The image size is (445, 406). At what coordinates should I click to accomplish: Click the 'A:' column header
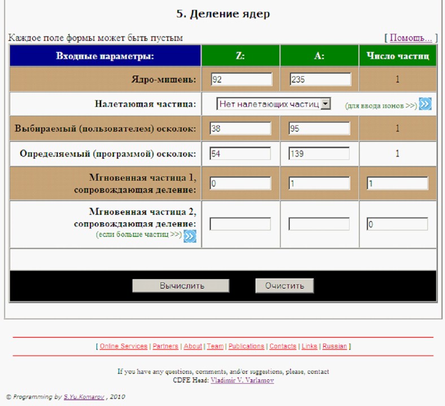(319, 55)
